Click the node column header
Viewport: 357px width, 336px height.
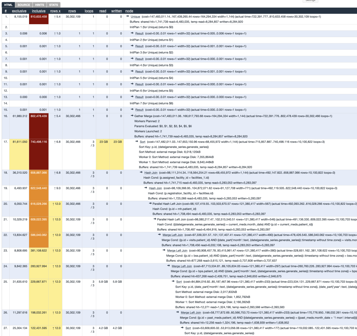[129, 11]
